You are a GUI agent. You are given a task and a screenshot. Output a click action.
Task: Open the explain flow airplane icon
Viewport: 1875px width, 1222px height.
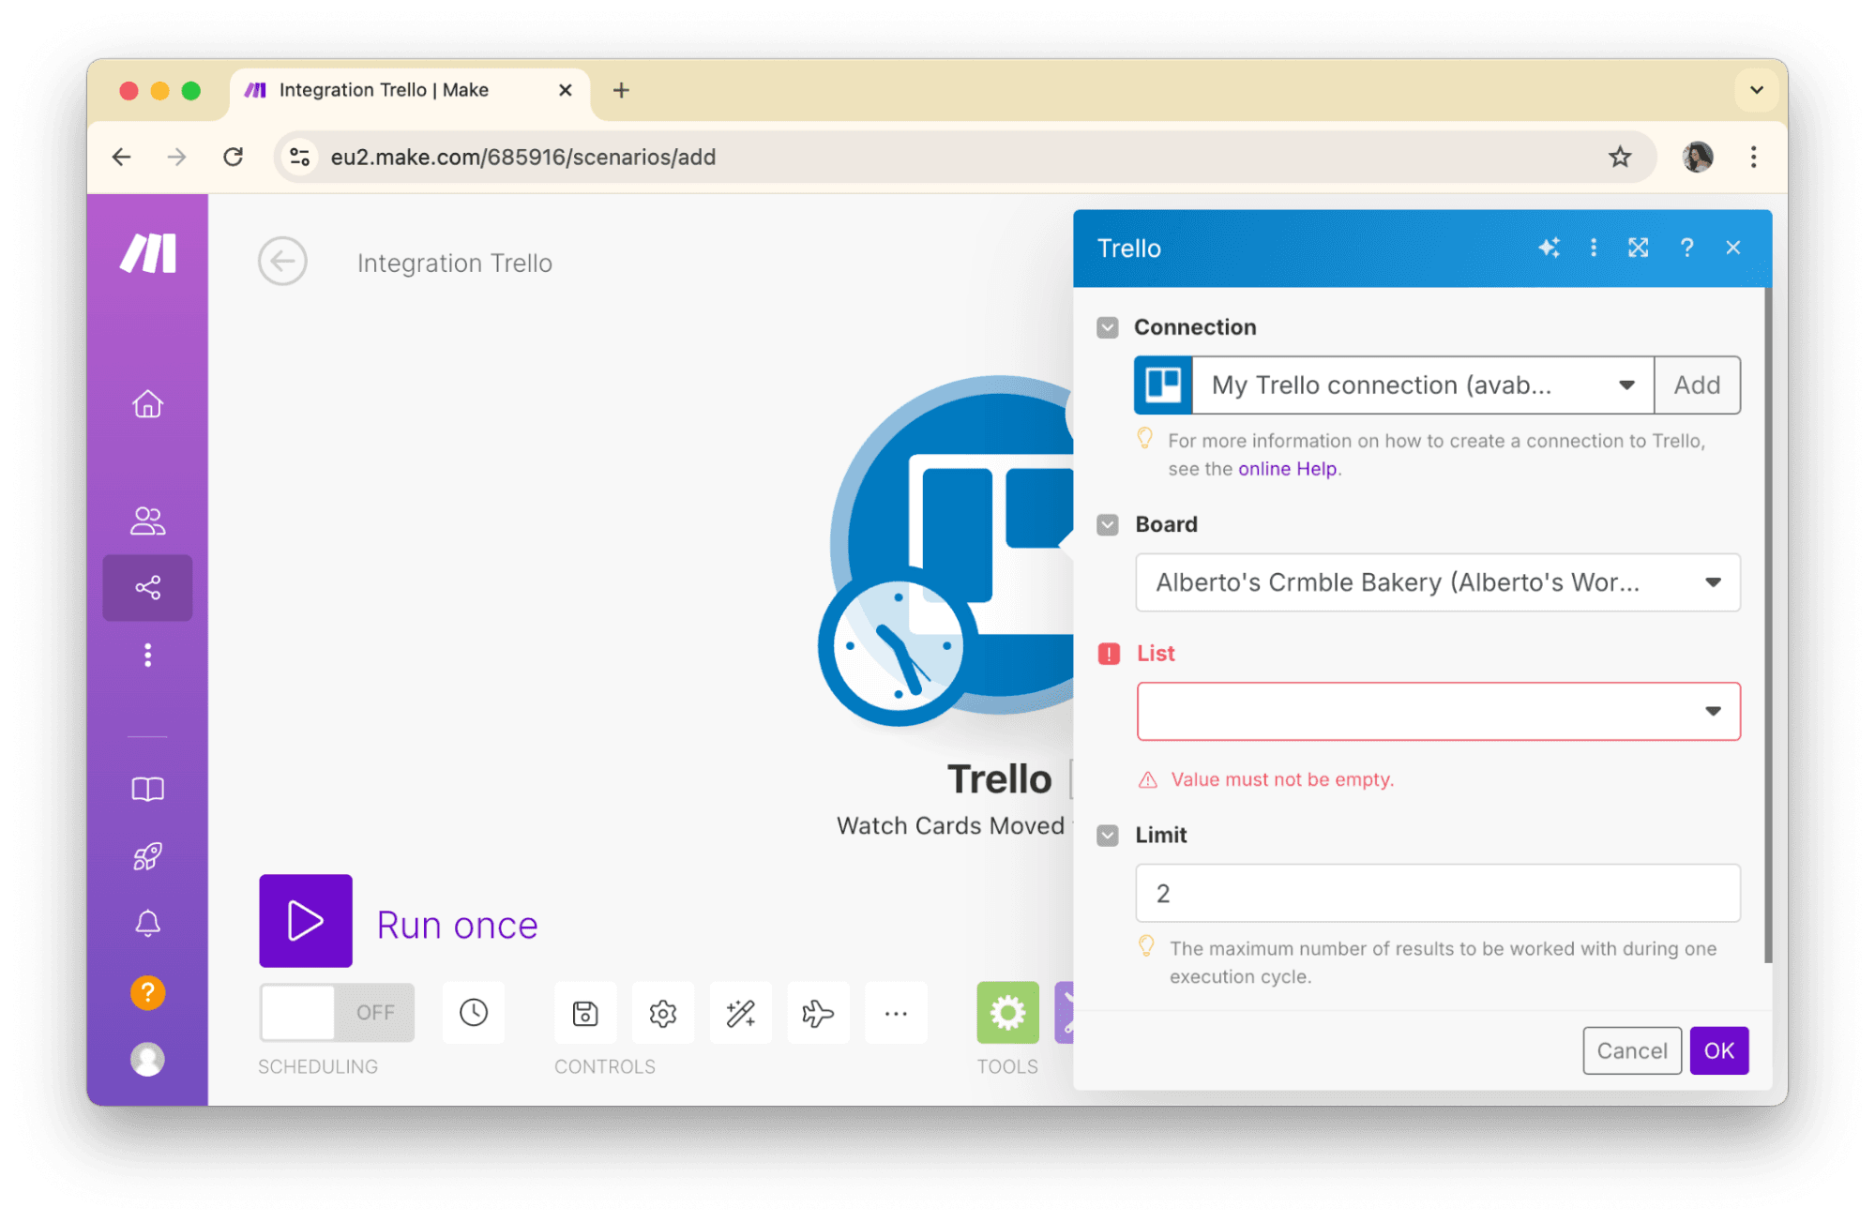(818, 1013)
